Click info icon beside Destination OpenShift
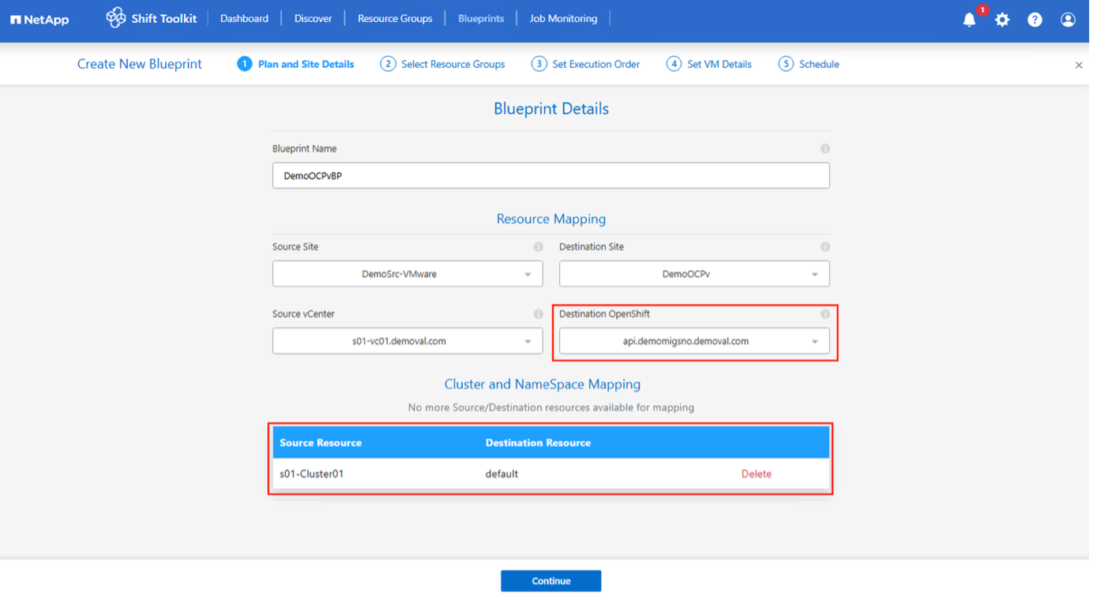 point(824,314)
